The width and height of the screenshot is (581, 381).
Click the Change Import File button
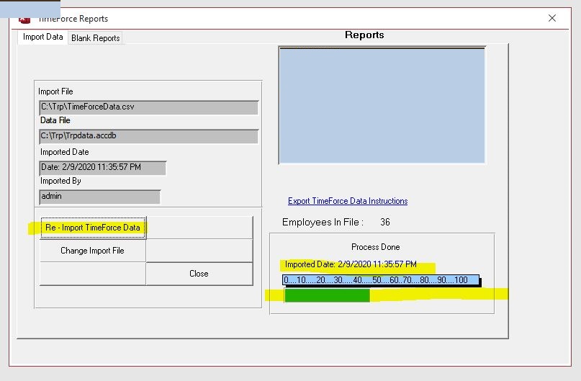(93, 251)
